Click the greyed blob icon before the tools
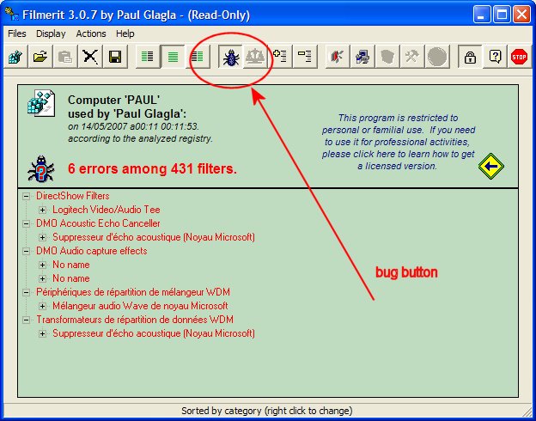Screen dimensions: 536x421 tap(387, 57)
